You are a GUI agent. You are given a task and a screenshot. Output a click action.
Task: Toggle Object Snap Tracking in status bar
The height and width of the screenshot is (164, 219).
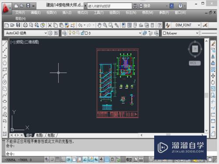click(x=85, y=160)
